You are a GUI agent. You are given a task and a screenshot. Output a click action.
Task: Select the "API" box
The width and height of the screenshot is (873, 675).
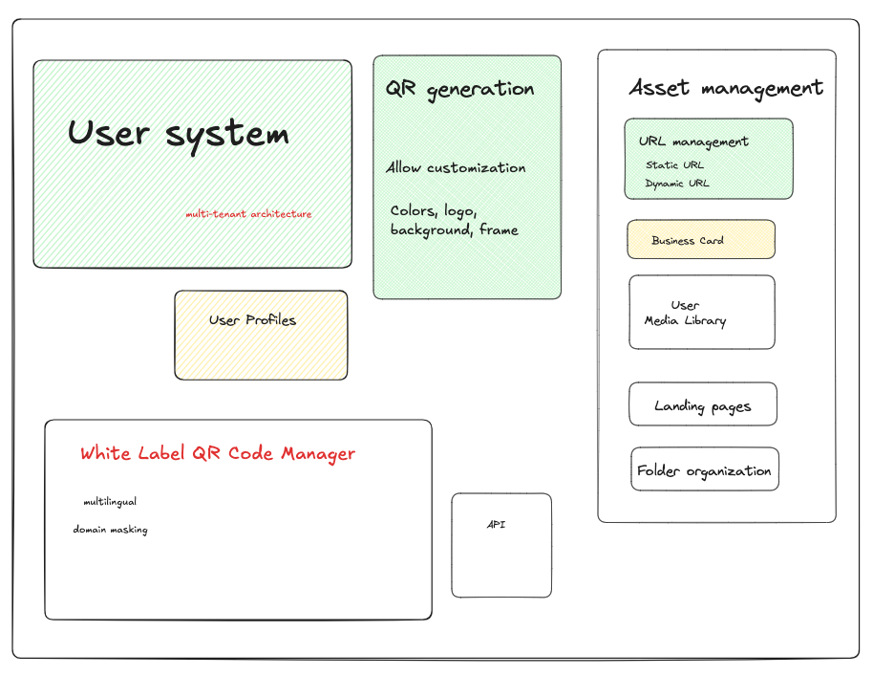(501, 545)
